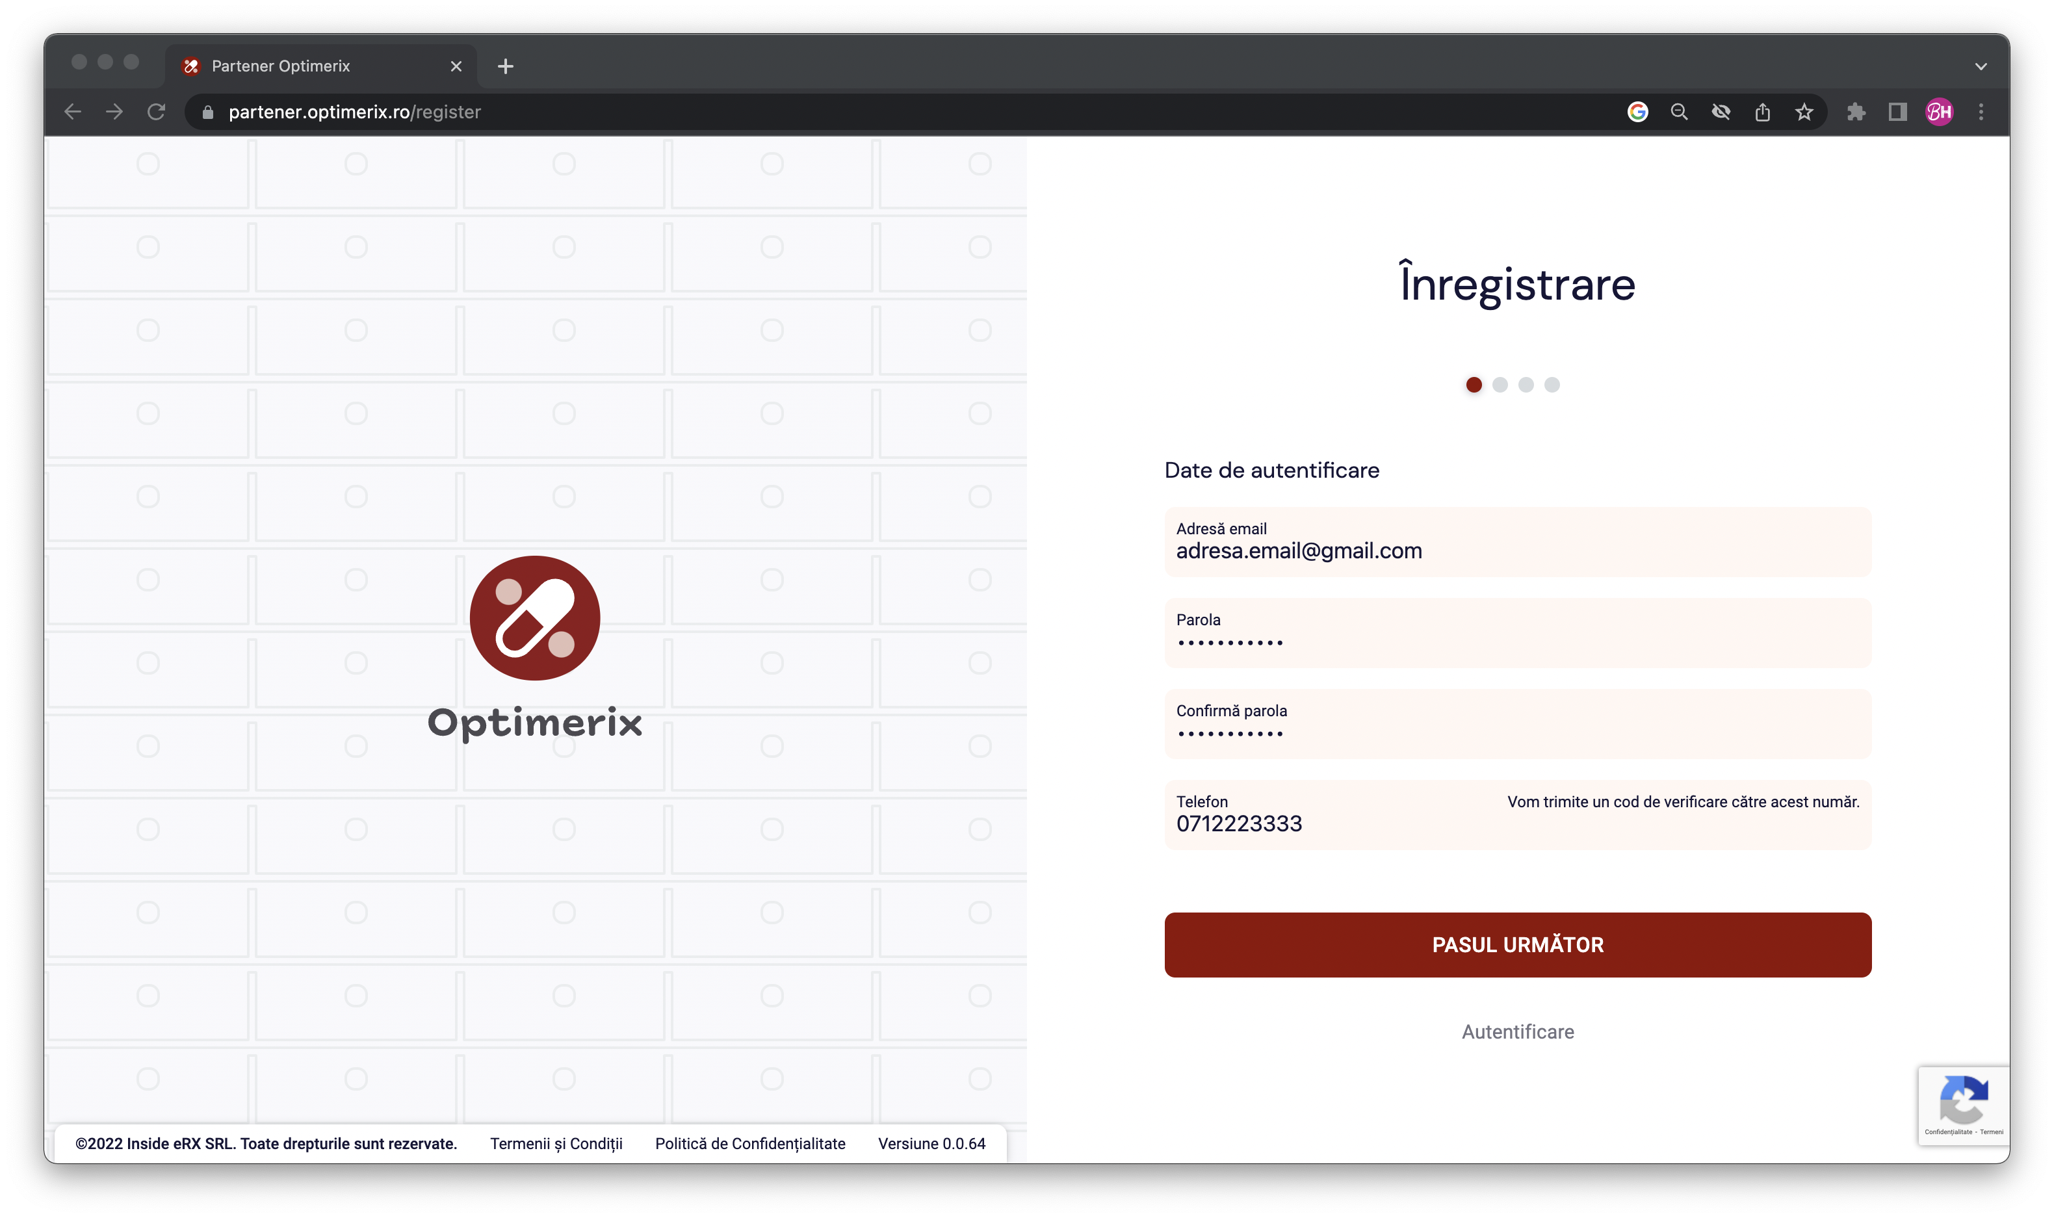Open the Google icon in address bar
Viewport: 2054px width, 1218px height.
pos(1637,112)
